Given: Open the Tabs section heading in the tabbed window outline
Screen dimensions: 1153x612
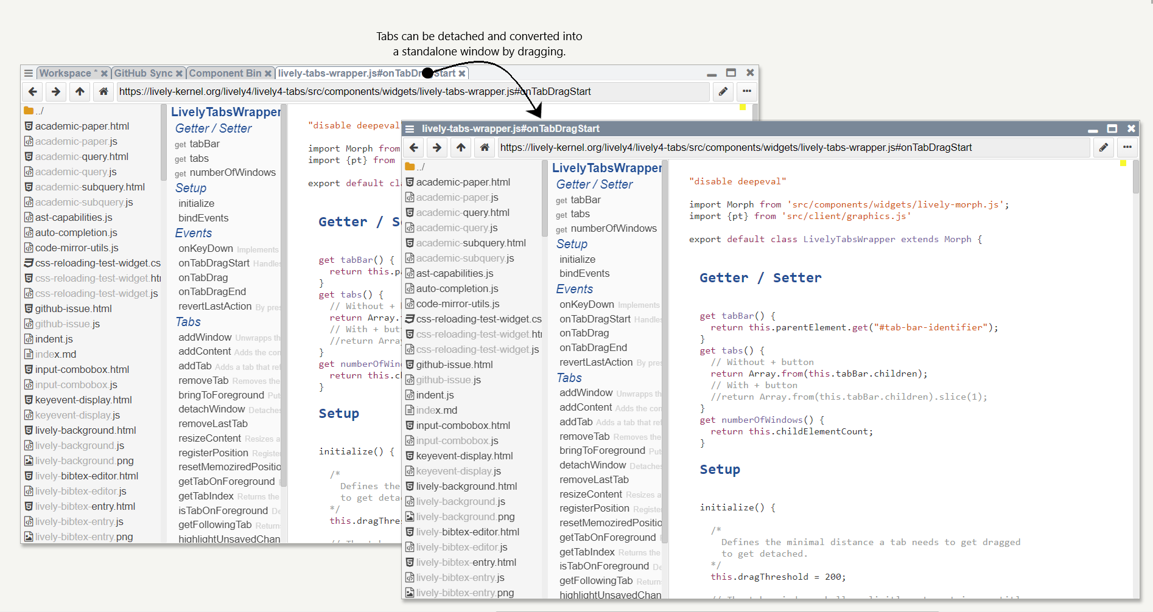Looking at the screenshot, I should click(188, 322).
